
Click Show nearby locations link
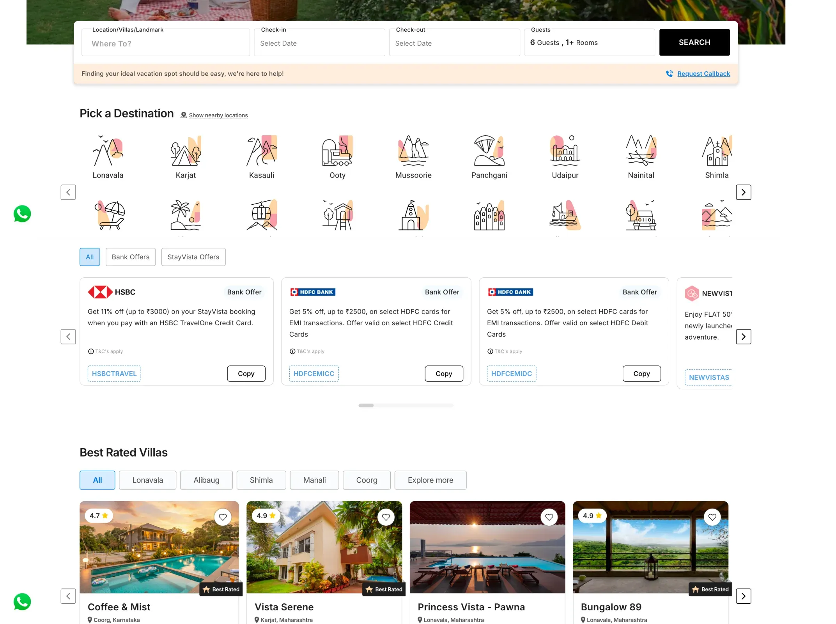(x=218, y=115)
